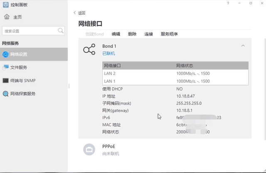The height and width of the screenshot is (173, 266).
Task: Select the LAN 1 row
Action: (175, 81)
